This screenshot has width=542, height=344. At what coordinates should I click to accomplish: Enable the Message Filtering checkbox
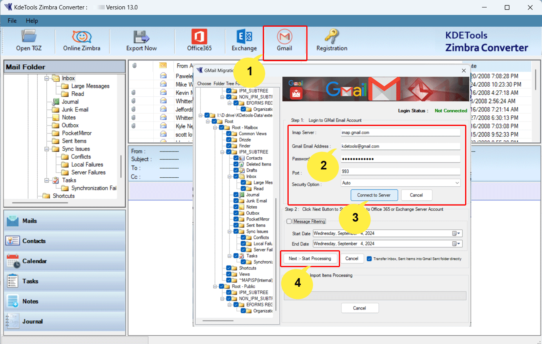(289, 222)
